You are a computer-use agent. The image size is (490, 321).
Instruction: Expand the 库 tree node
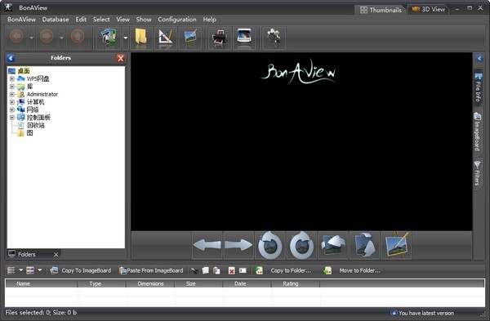point(12,87)
